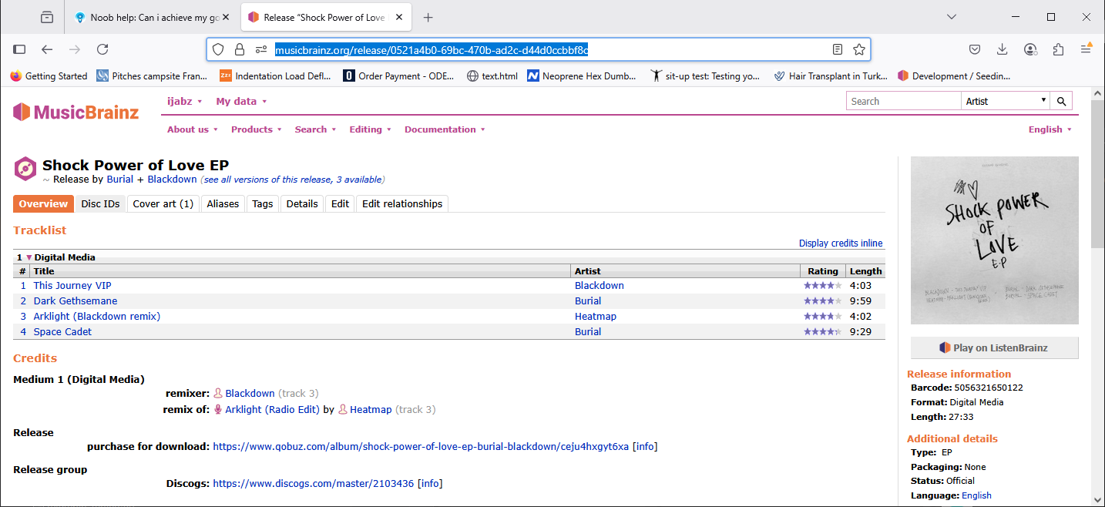
Task: Open the Extensions puzzle icon
Action: coord(1058,49)
